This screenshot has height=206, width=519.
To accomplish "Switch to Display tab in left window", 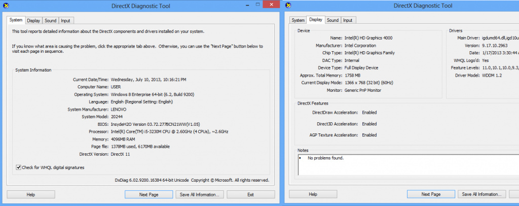I will coord(33,20).
